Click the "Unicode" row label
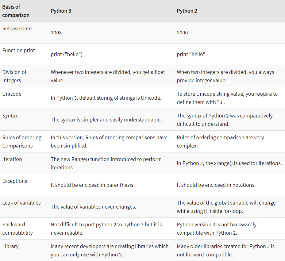This screenshot has height=261, width=285. [12, 94]
